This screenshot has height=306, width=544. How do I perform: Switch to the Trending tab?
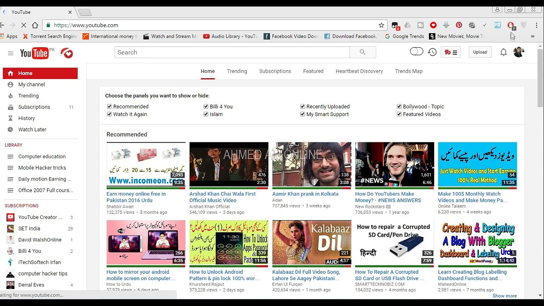pos(237,71)
